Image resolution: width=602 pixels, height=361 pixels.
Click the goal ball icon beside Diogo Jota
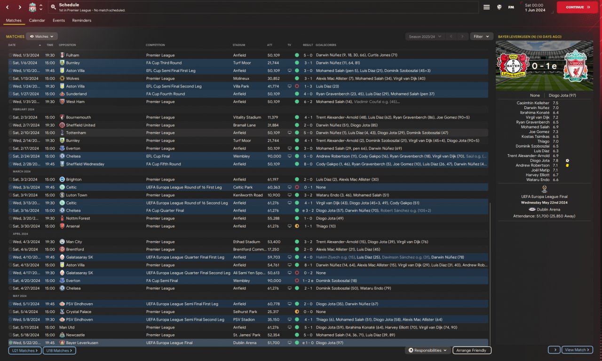coord(568,160)
